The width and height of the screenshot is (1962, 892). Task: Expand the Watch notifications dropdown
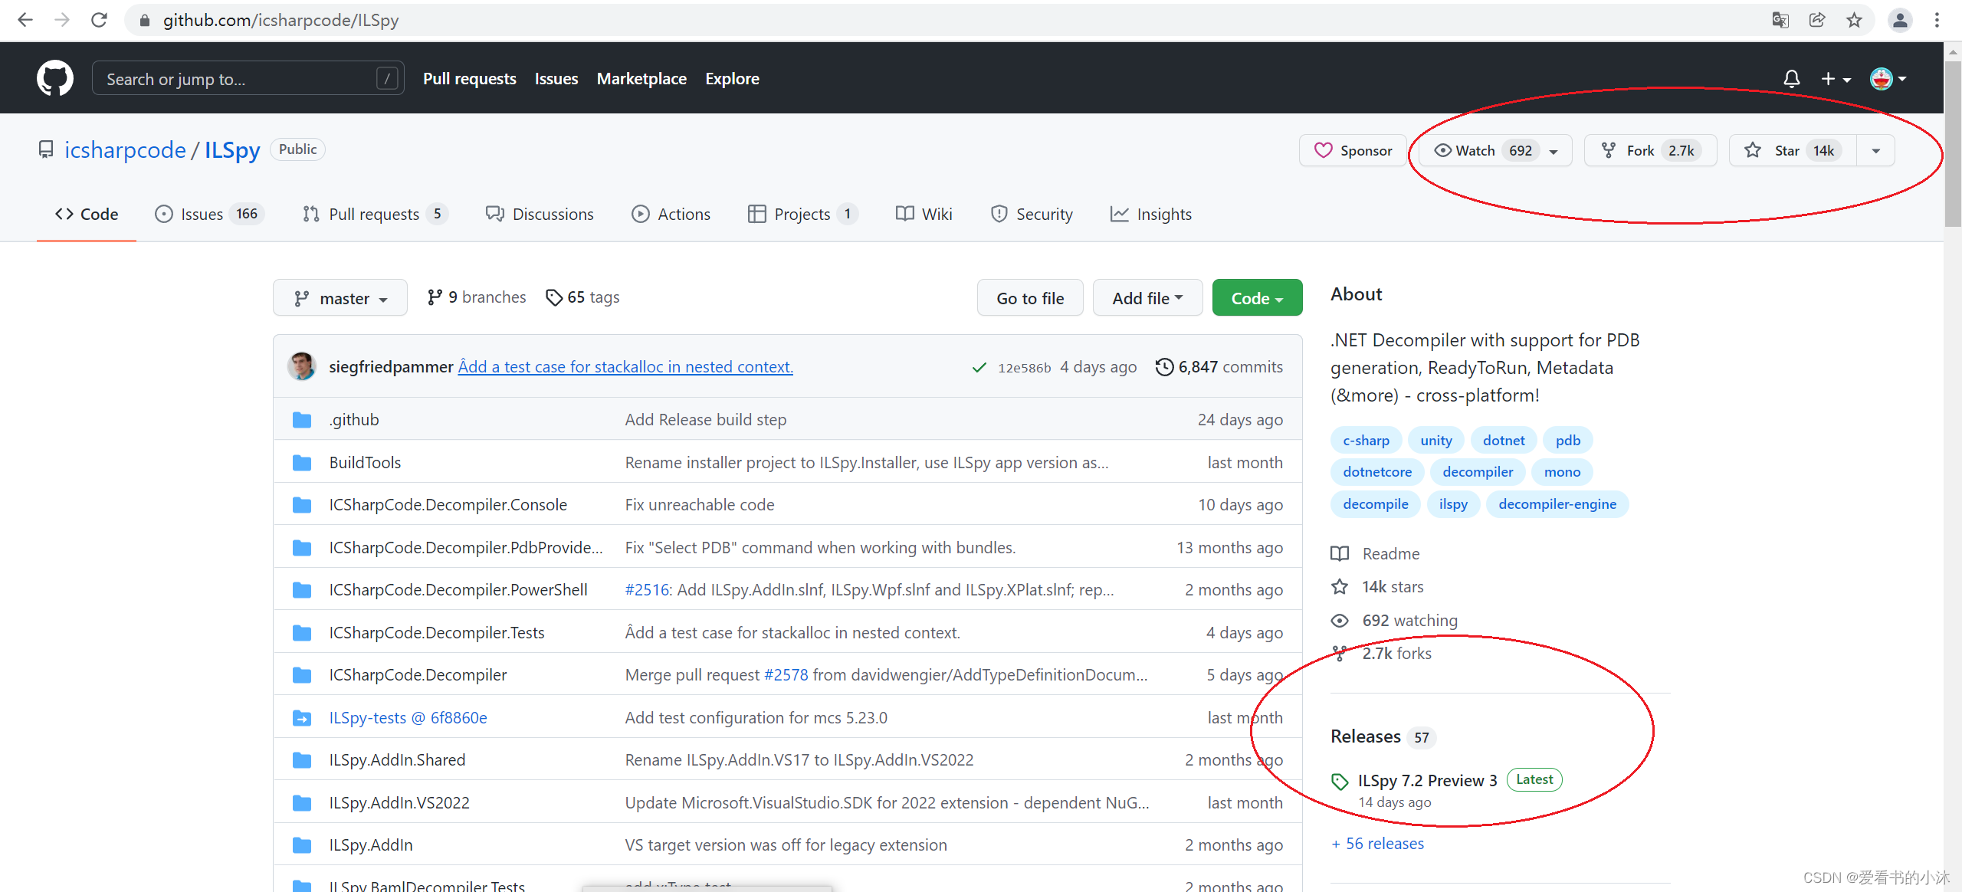[x=1495, y=150]
